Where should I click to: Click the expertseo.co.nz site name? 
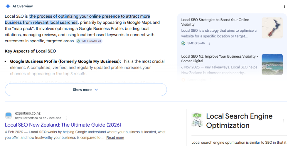pos(28,113)
